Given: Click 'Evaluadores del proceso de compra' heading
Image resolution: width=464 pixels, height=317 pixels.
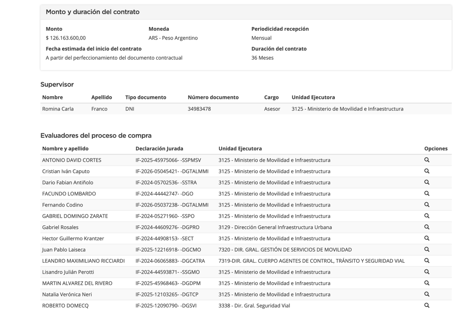Looking at the screenshot, I should point(96,135).
